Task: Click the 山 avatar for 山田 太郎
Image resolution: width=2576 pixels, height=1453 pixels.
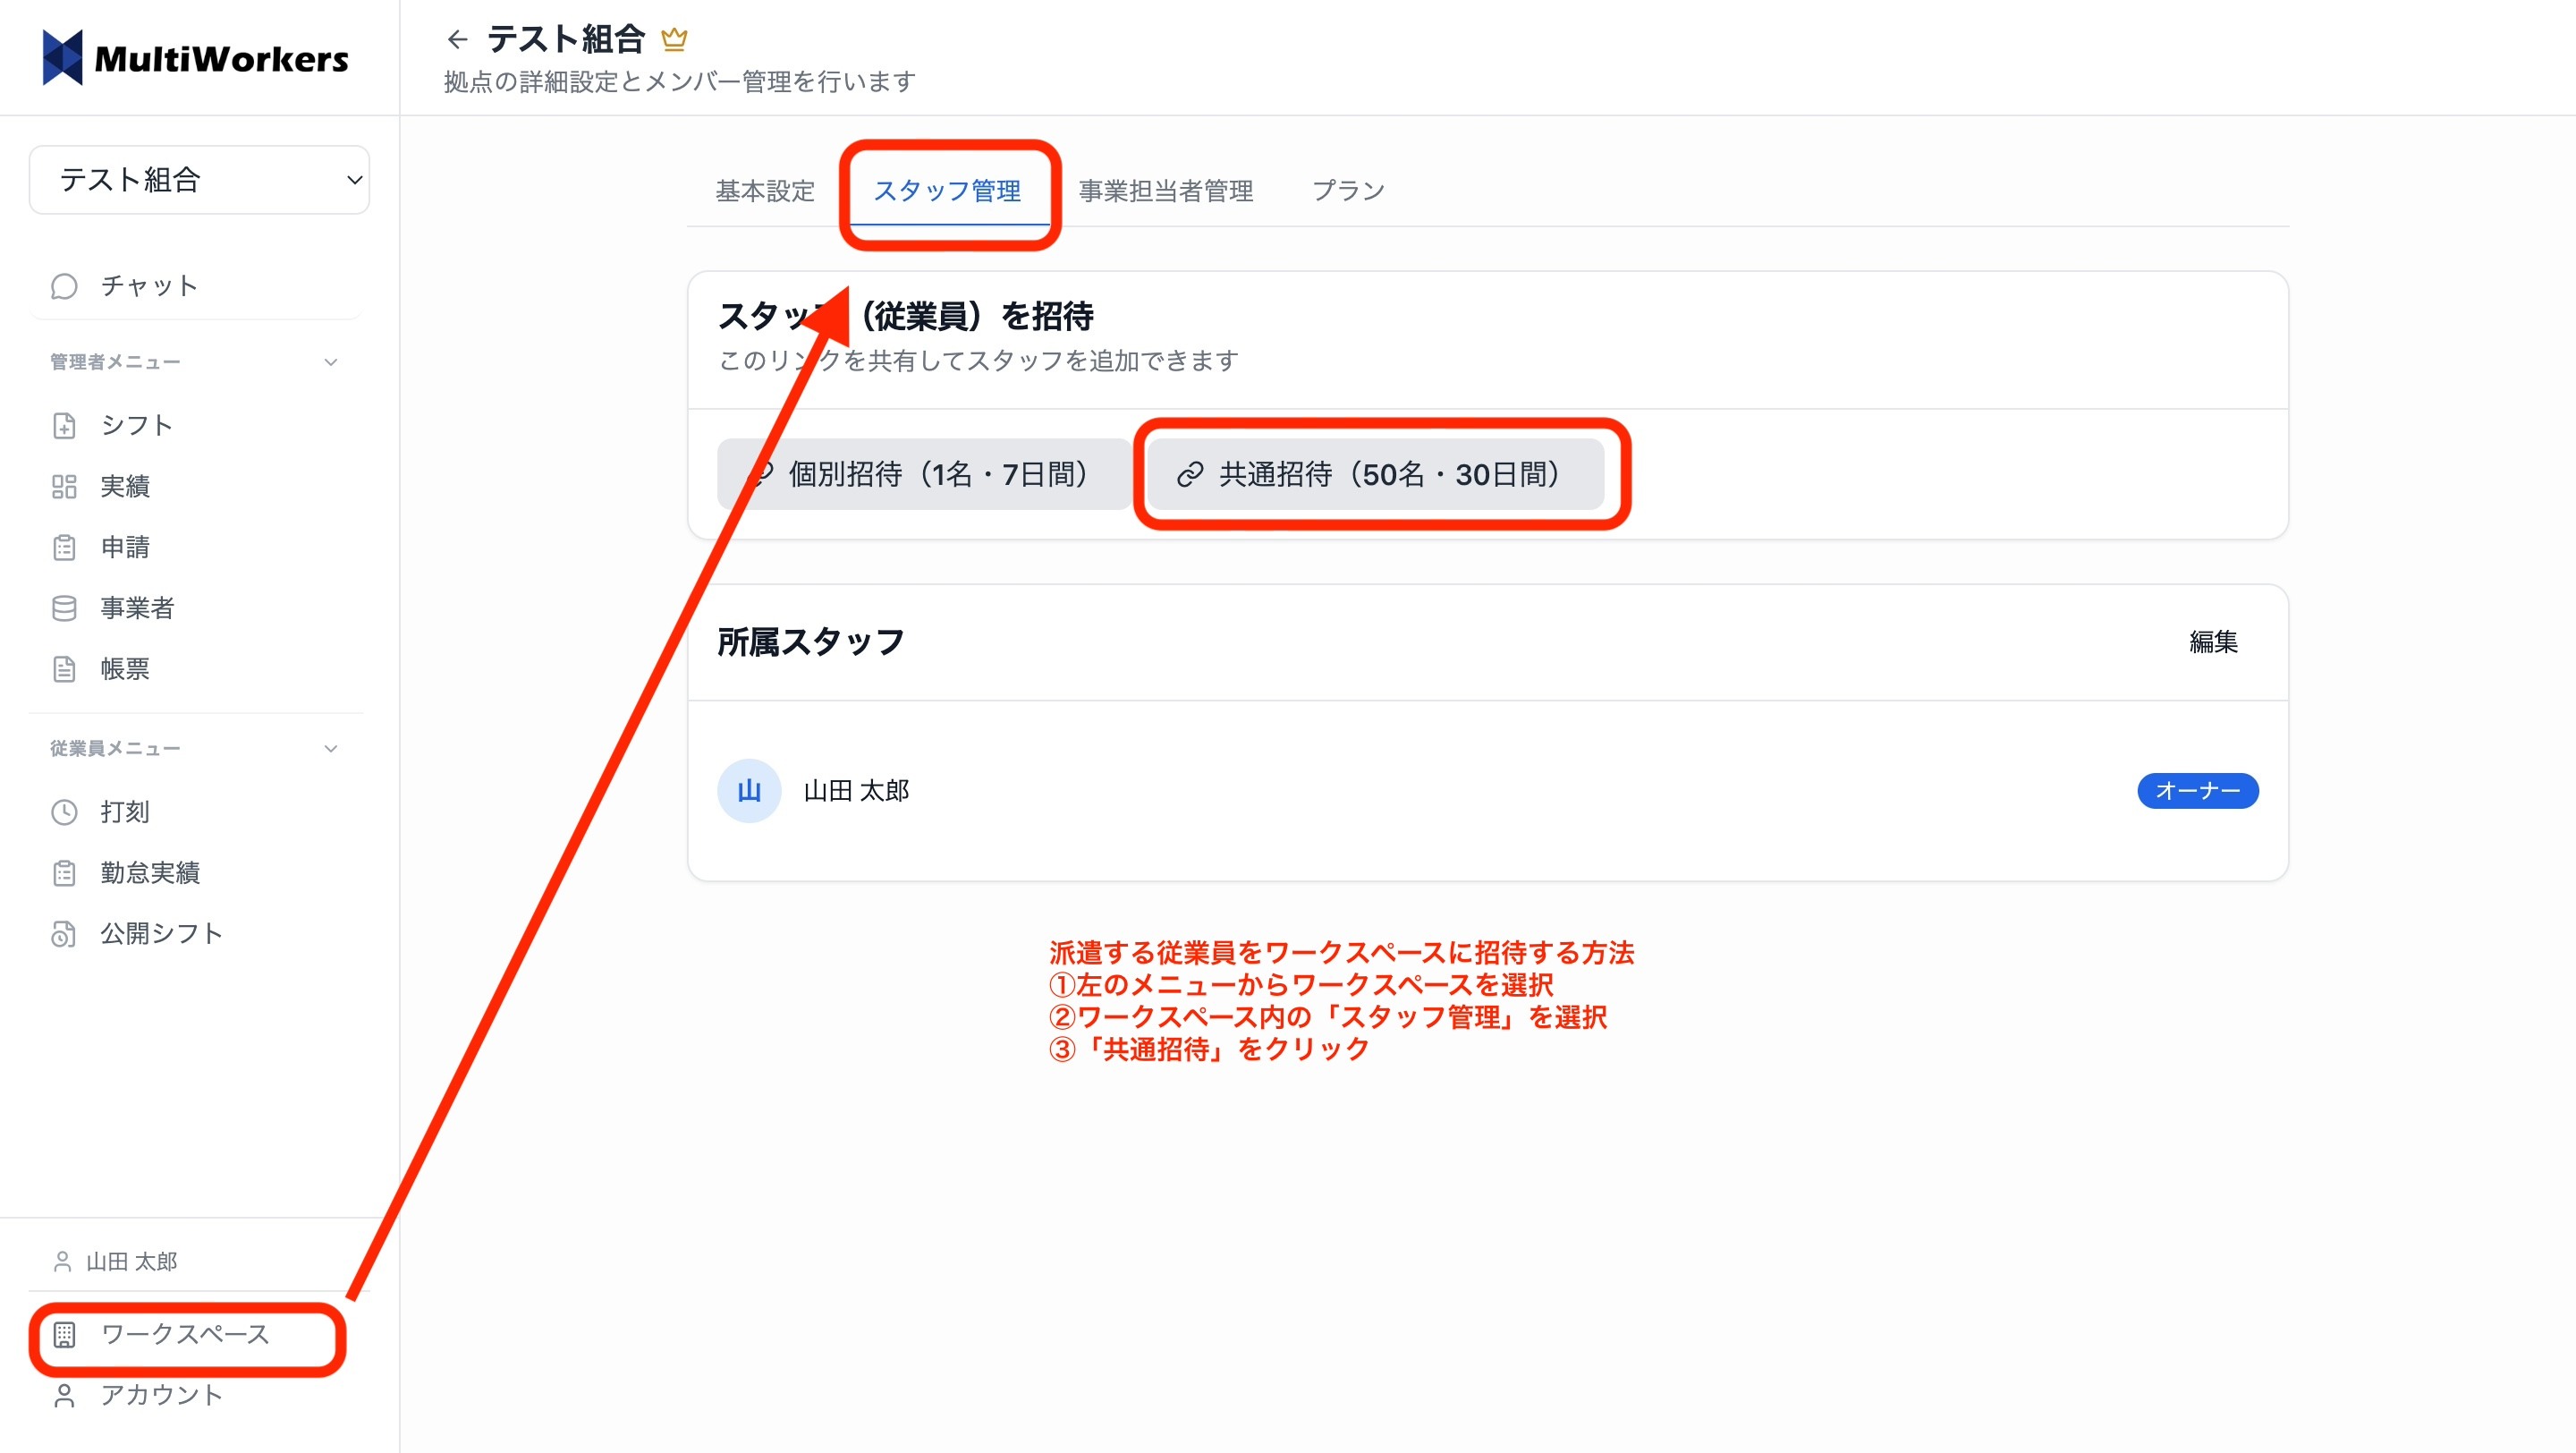Action: pos(749,791)
